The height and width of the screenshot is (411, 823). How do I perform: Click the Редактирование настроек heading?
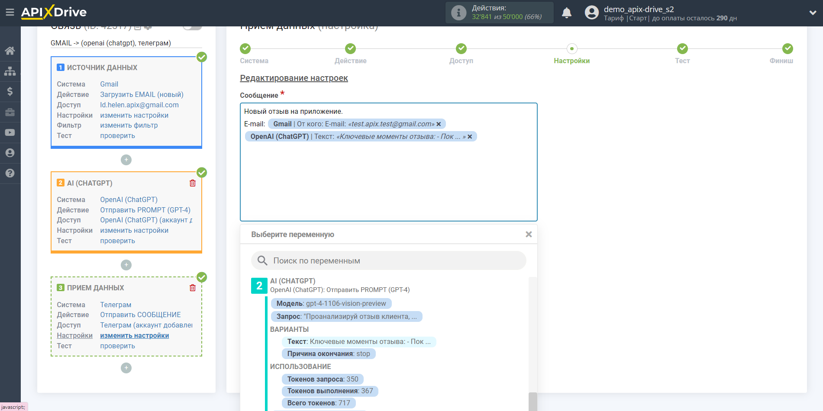tap(294, 78)
